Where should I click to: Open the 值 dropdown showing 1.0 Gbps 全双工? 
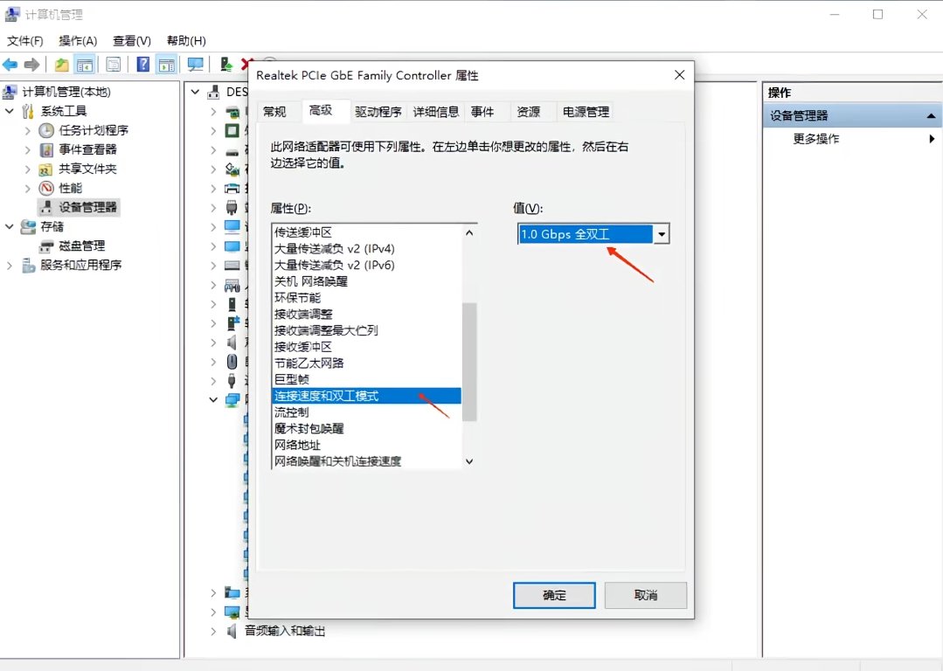pos(662,234)
